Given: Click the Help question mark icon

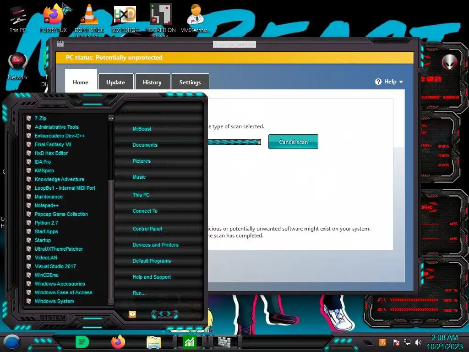Looking at the screenshot, I should (378, 82).
